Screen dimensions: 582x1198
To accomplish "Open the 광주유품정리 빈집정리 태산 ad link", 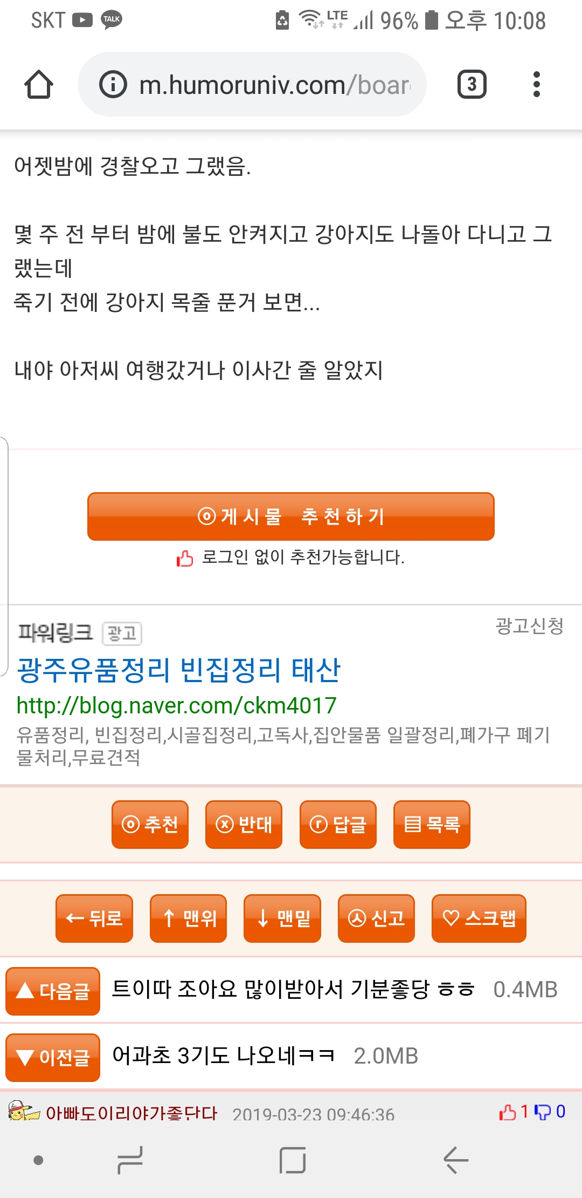I will [178, 670].
